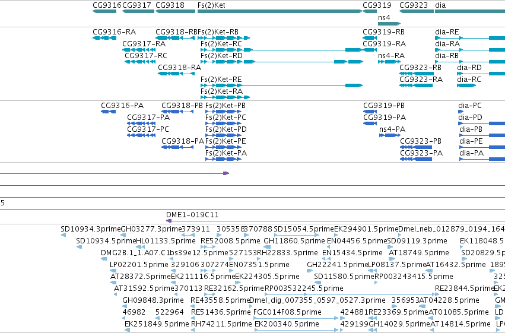Click transcript label CG9316-RA
The width and height of the screenshot is (505, 333).
coord(115,32)
